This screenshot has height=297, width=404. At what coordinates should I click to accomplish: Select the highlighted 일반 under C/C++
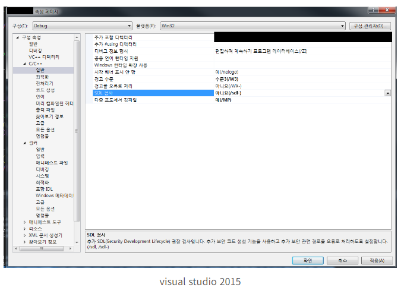point(40,70)
